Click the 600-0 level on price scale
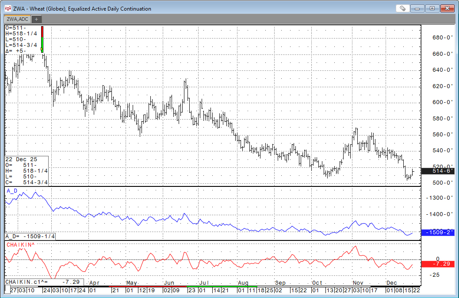The image size is (459, 298). [443, 102]
